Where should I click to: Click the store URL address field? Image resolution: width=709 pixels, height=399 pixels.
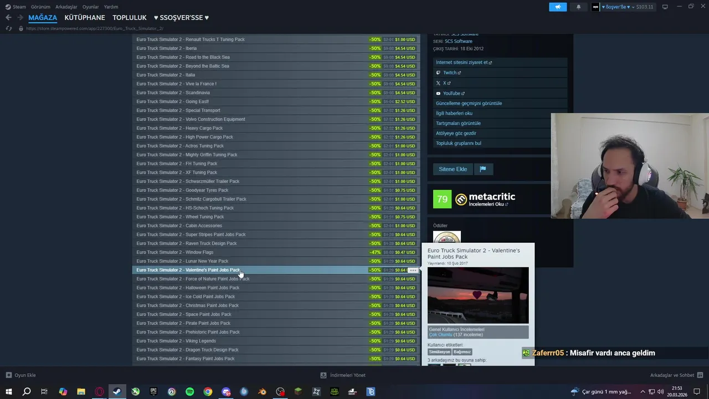pos(94,28)
